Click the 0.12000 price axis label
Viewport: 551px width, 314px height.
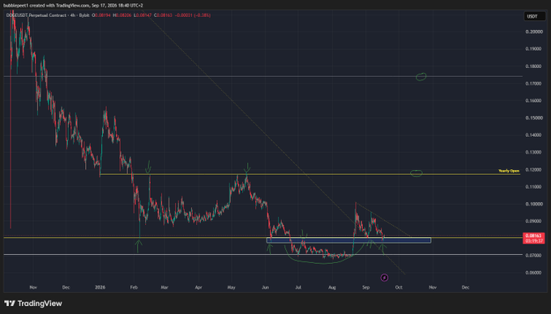click(534, 170)
